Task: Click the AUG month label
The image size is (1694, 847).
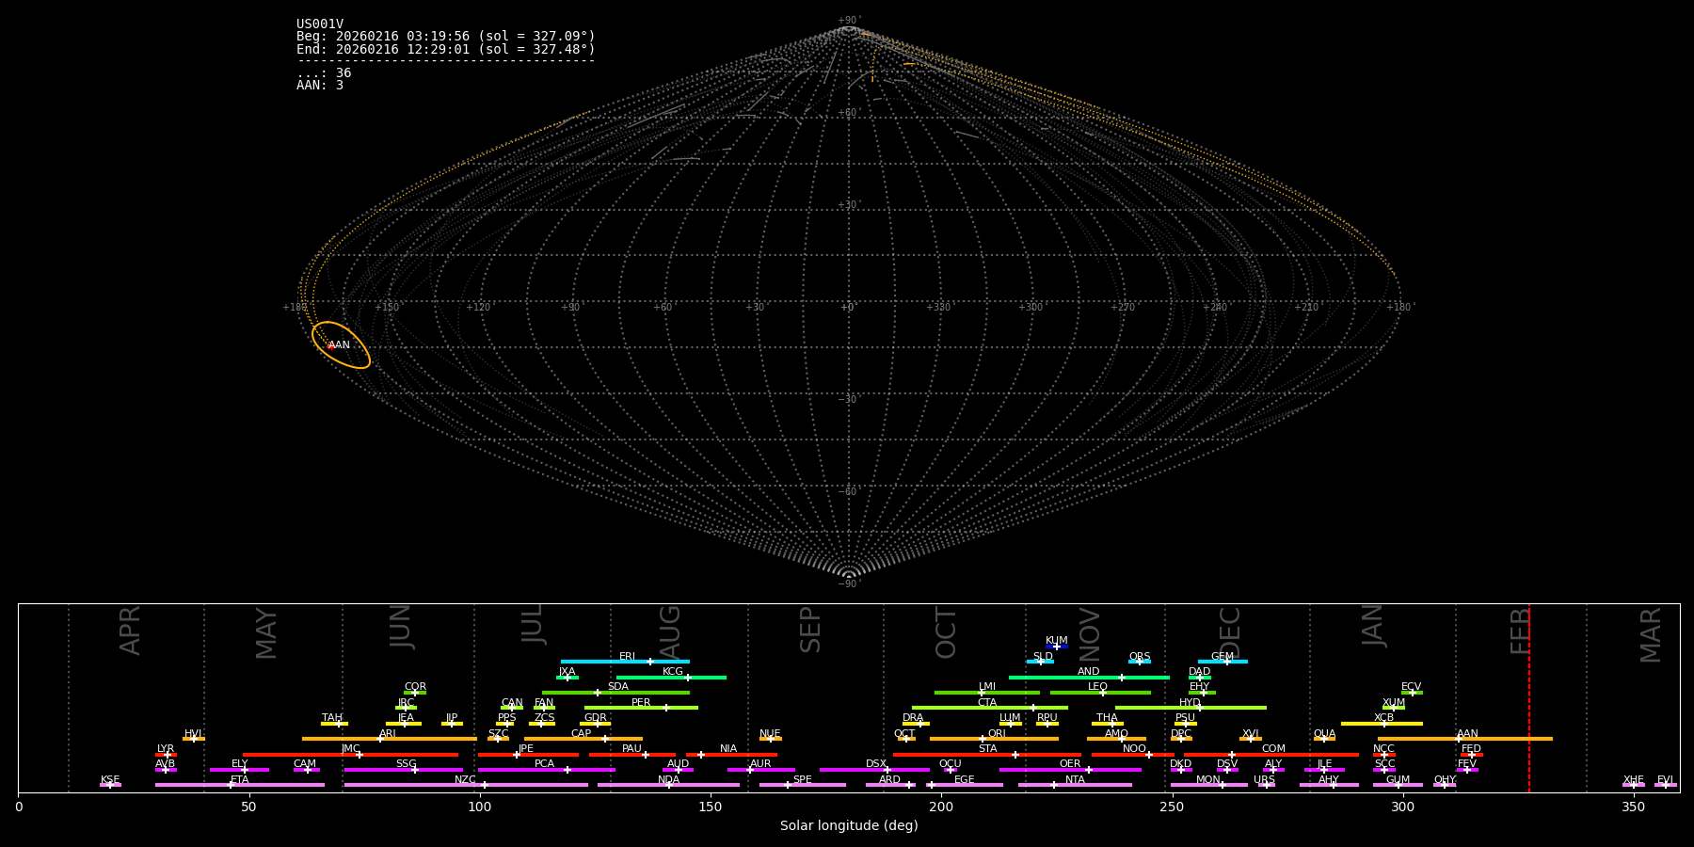Action: [x=669, y=632]
